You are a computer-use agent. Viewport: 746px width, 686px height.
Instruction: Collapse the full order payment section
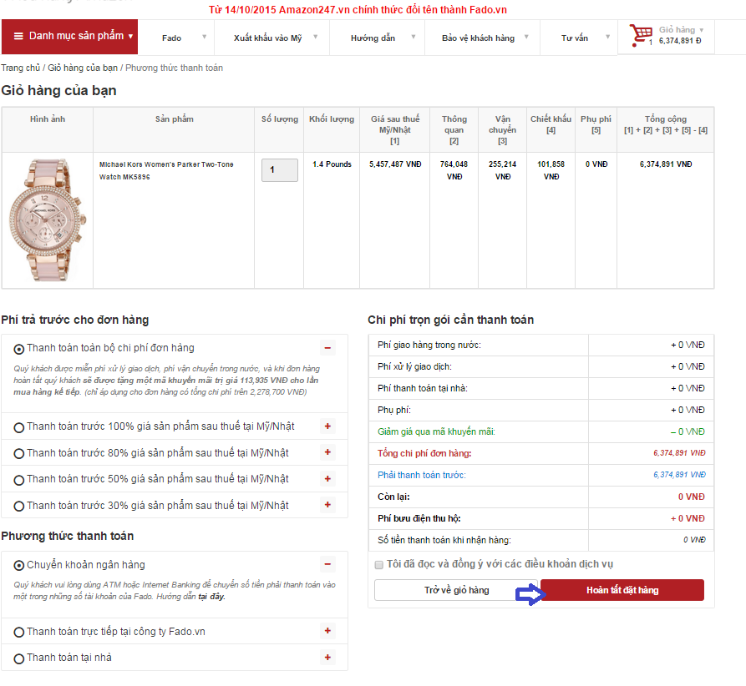327,347
